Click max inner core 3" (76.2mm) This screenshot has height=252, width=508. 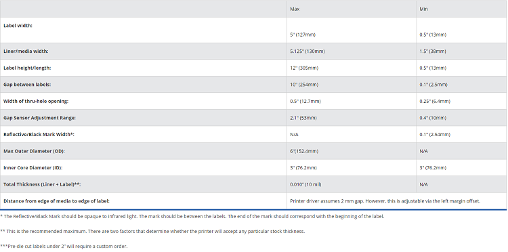(303, 168)
